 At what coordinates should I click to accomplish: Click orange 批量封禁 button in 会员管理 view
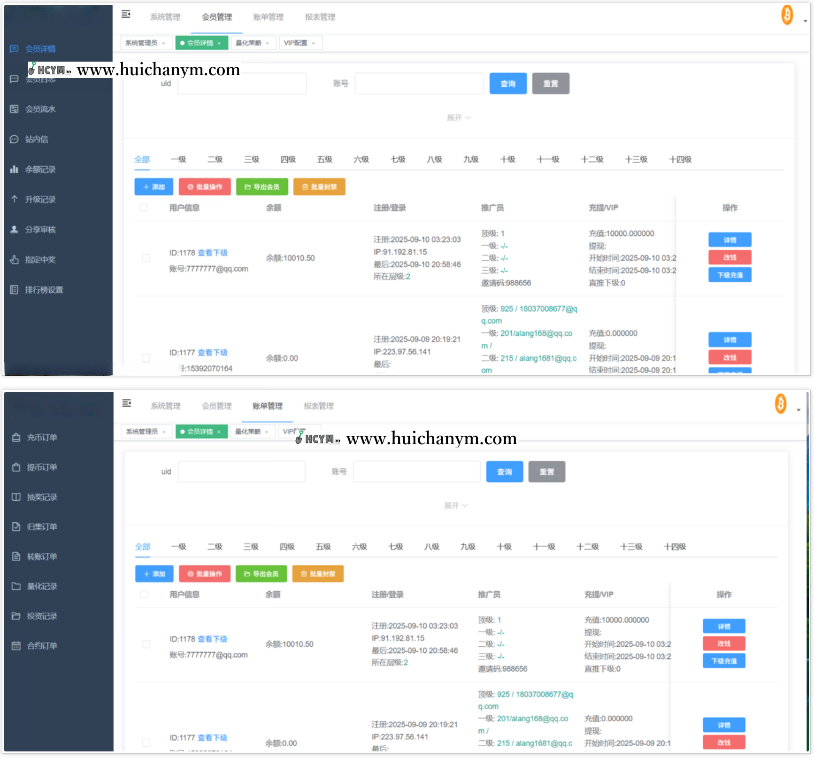coord(319,186)
